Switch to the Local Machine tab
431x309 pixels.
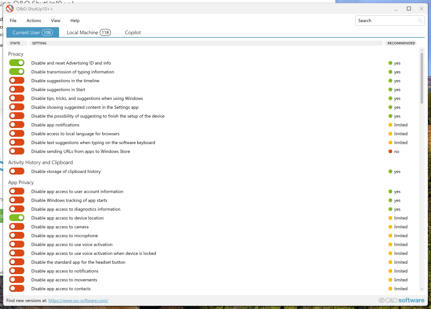pyautogui.click(x=88, y=33)
